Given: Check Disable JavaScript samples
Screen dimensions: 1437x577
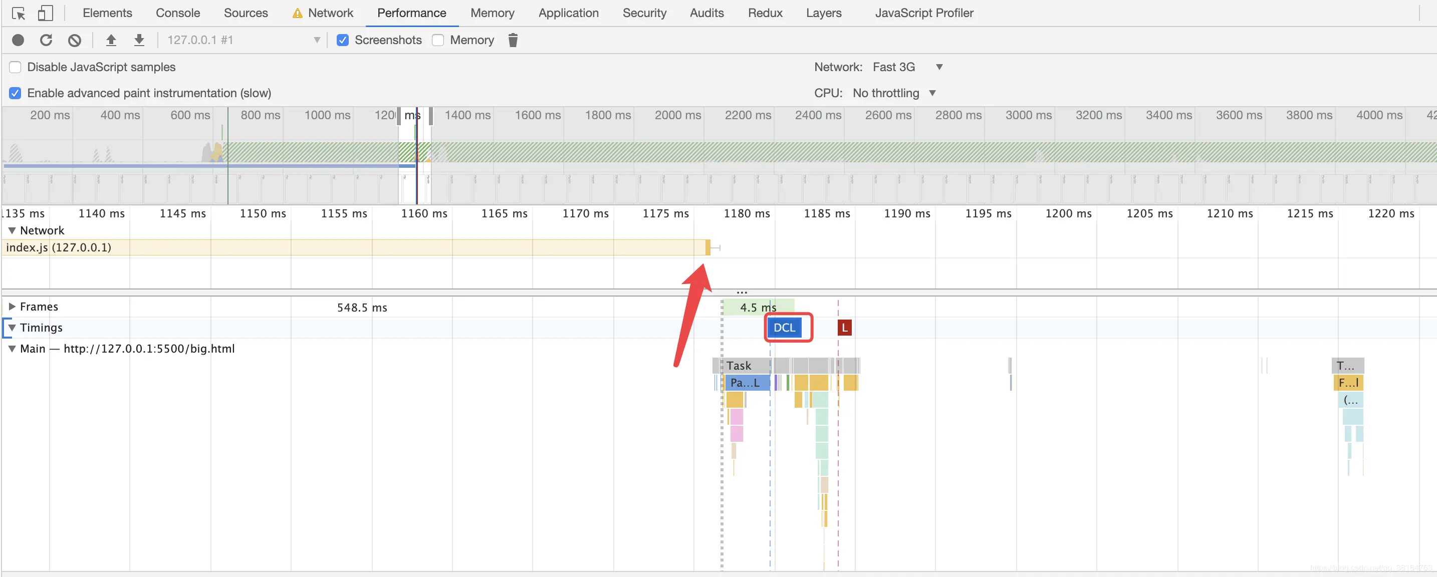Looking at the screenshot, I should 16,68.
